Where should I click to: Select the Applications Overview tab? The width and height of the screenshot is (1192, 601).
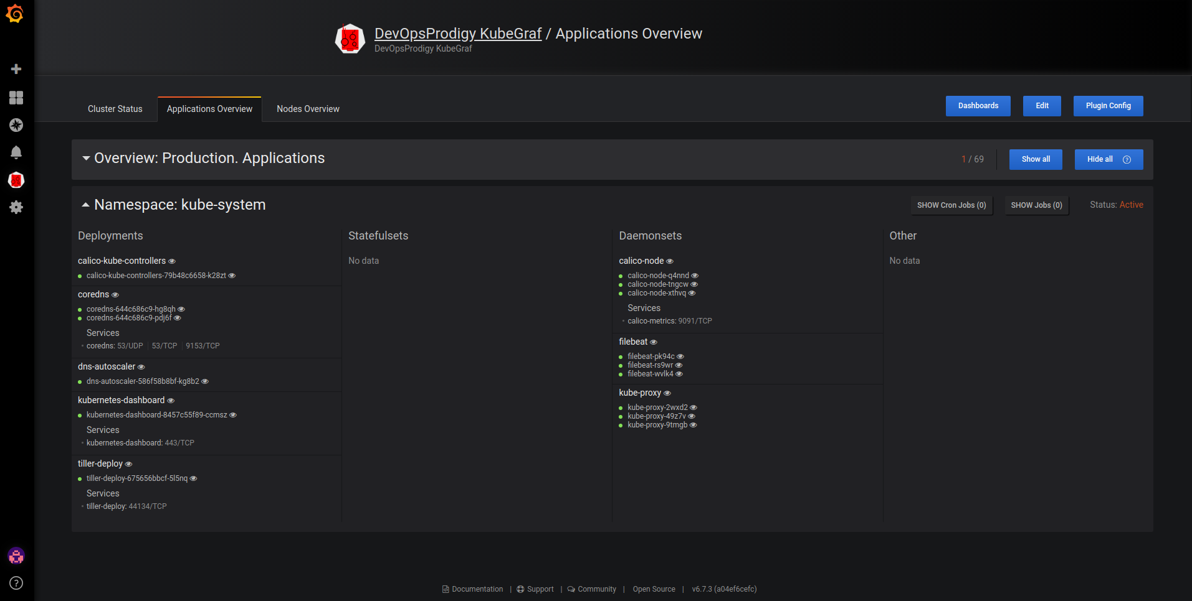coord(209,109)
